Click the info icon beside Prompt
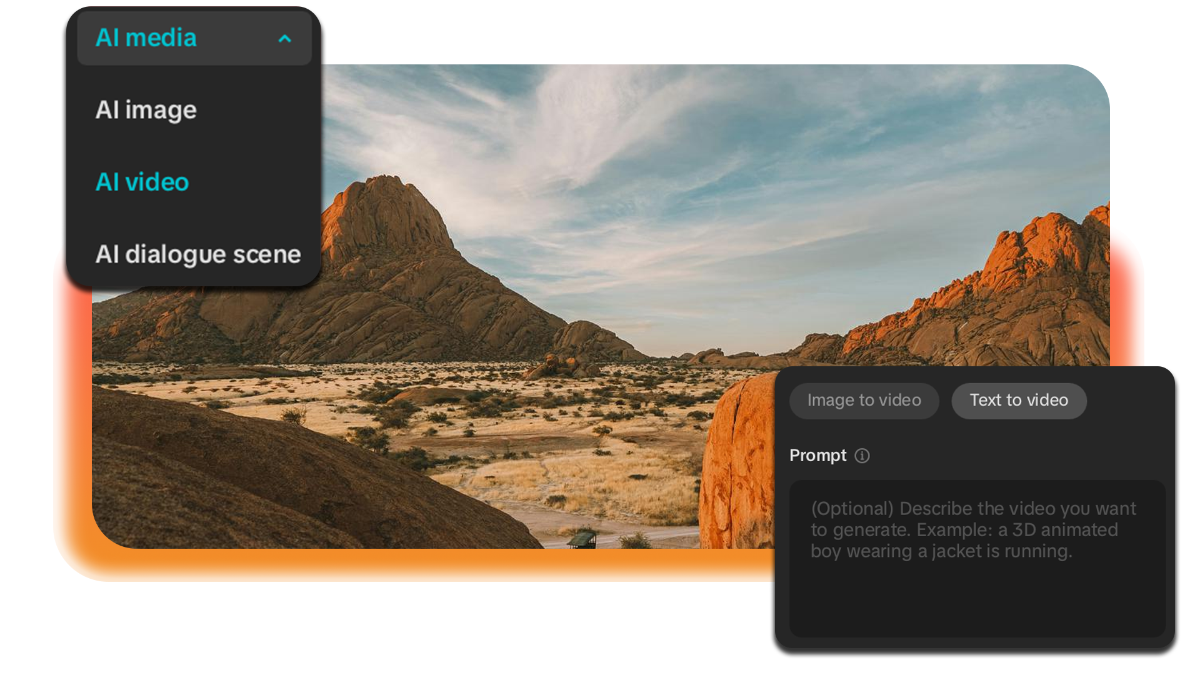 point(862,456)
